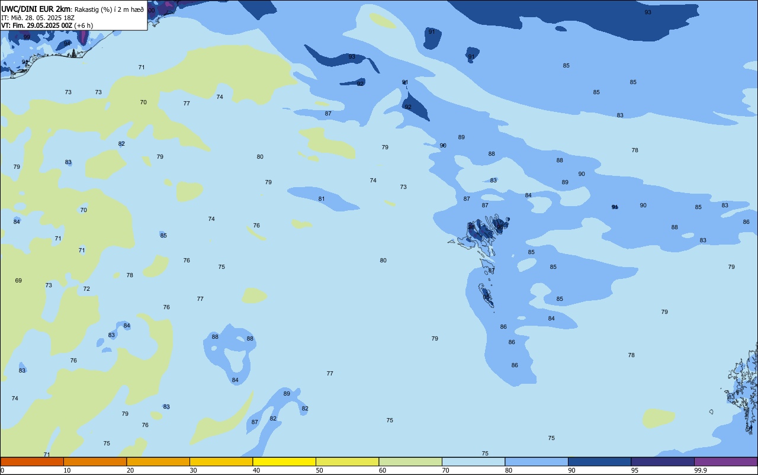Screen dimensions: 758x475
Task: Select the 10–20 orange legend color band
Action: [95, 461]
